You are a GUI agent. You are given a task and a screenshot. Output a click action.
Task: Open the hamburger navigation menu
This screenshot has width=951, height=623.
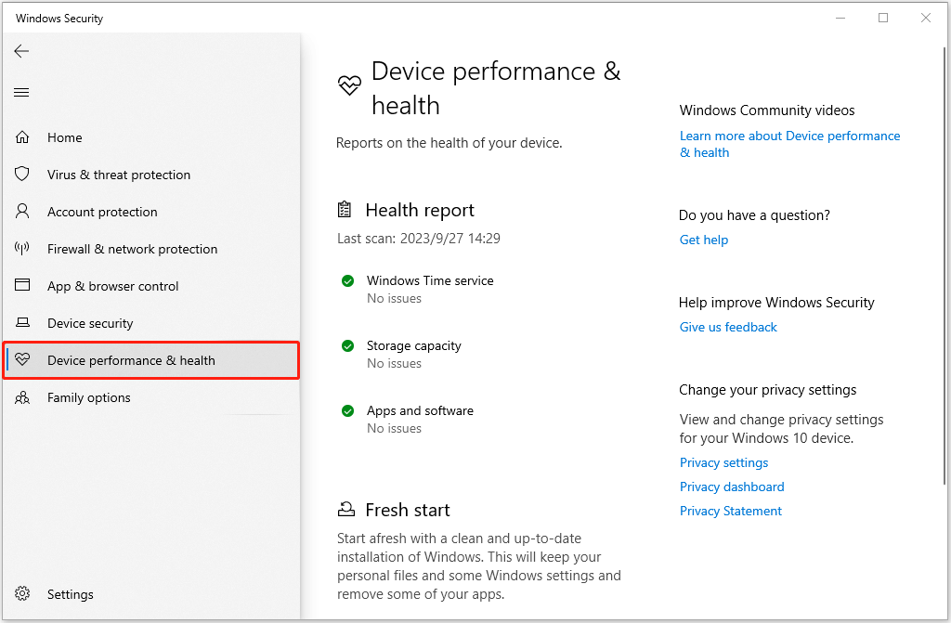[x=22, y=92]
